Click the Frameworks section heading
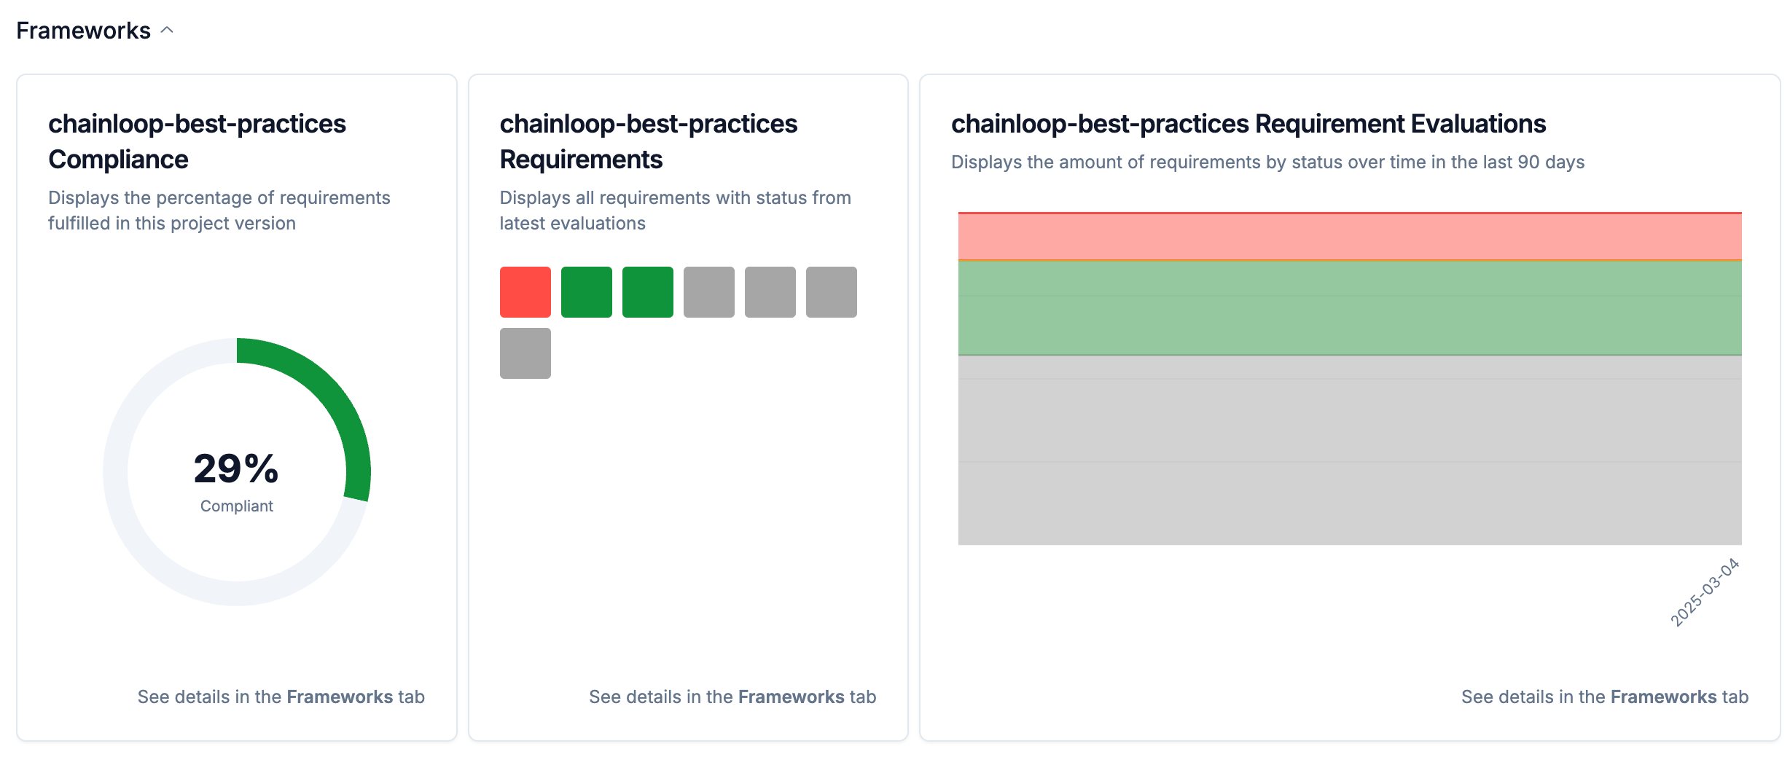This screenshot has height=765, width=1790. 83,31
